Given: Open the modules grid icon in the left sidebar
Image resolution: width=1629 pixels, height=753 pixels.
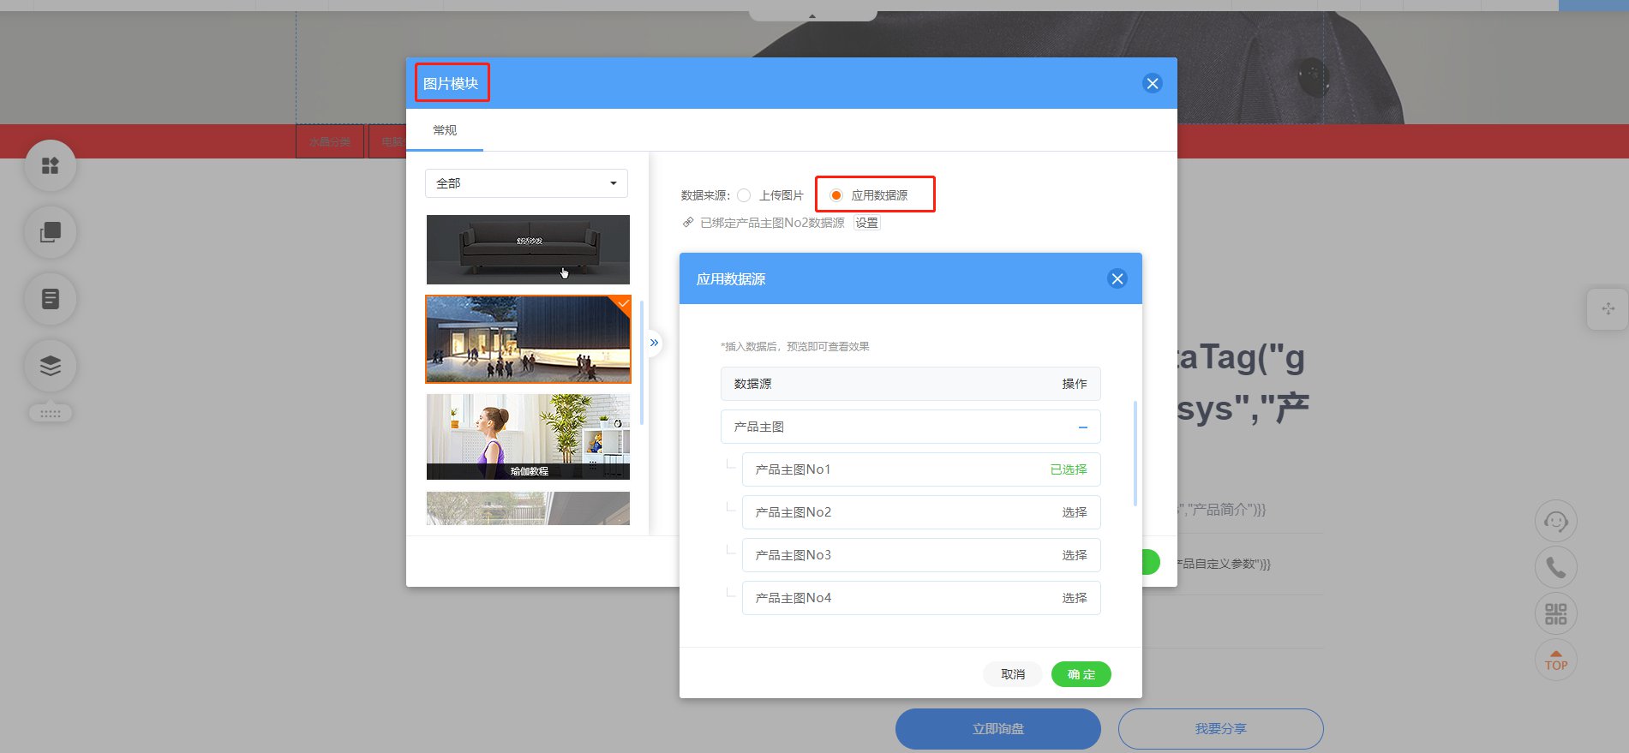Looking at the screenshot, I should point(51,165).
